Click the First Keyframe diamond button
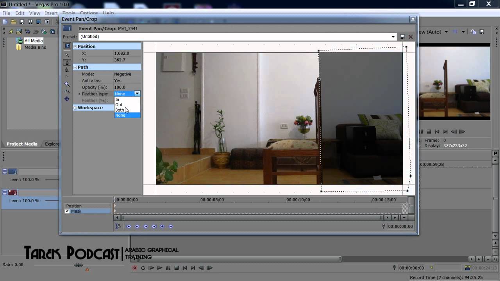 point(129,226)
